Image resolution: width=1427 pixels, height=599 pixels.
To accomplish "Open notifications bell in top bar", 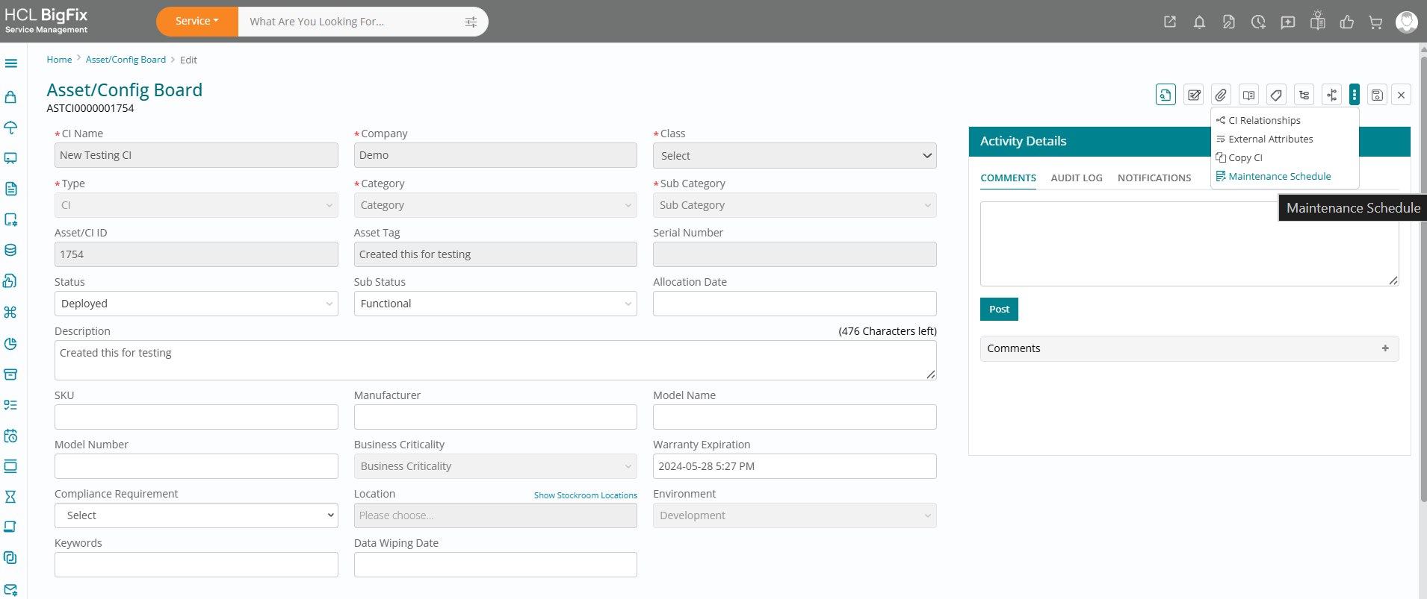I will tap(1199, 22).
